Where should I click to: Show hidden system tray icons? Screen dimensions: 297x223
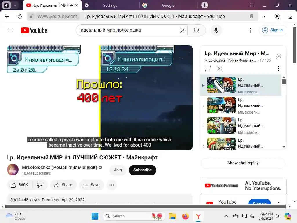226,216
